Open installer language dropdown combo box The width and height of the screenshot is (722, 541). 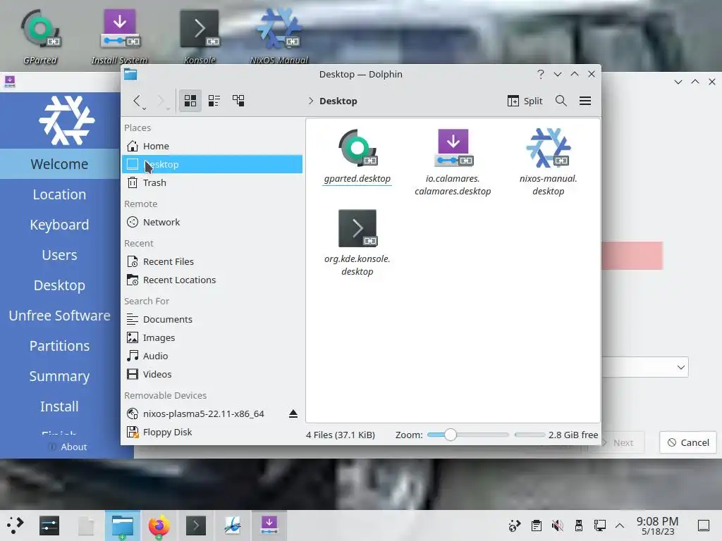[644, 367]
